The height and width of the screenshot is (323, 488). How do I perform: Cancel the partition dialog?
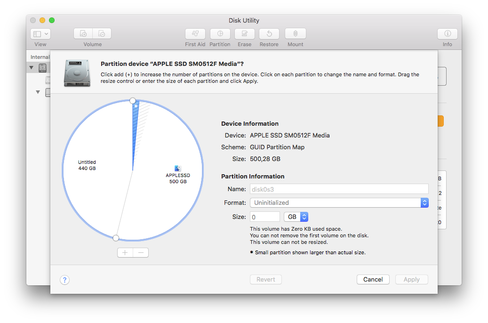pyautogui.click(x=373, y=279)
